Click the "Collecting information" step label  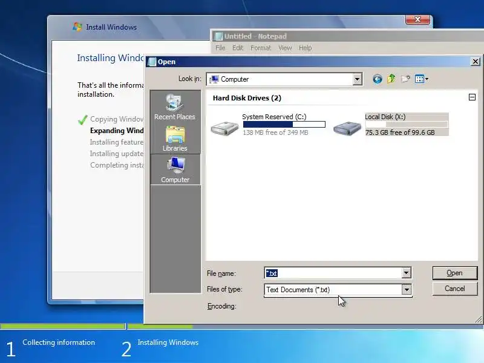pyautogui.click(x=59, y=342)
